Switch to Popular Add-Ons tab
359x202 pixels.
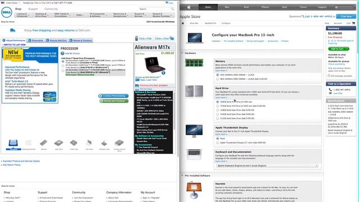pos(56,40)
